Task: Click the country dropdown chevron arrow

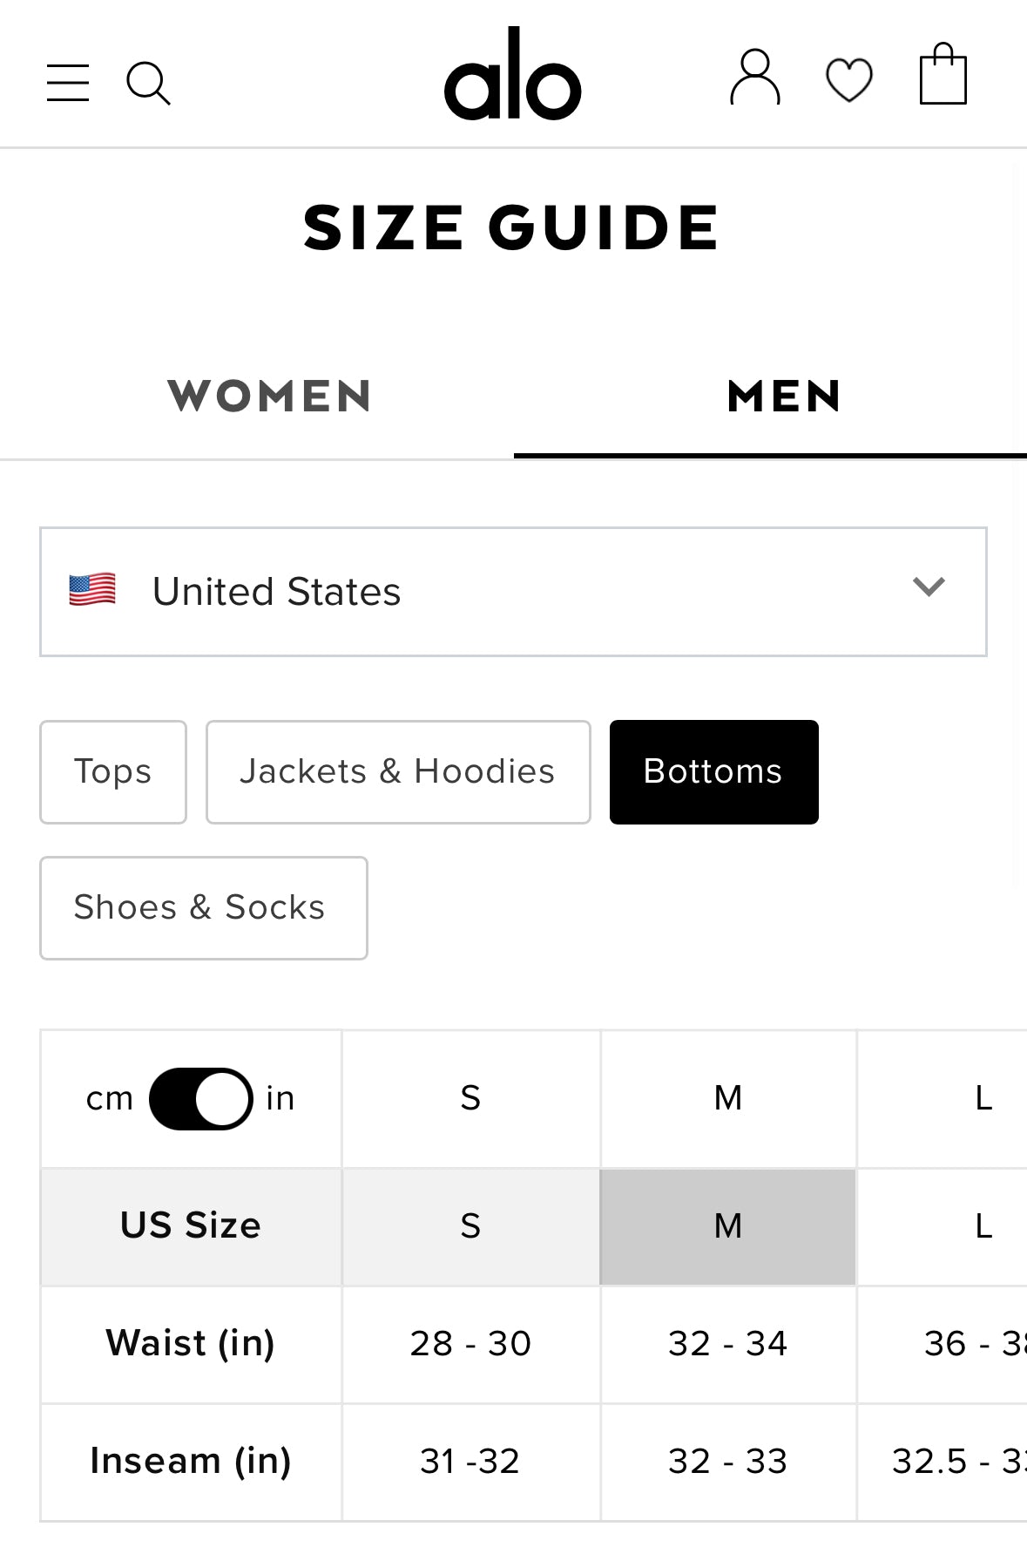Action: tap(929, 587)
